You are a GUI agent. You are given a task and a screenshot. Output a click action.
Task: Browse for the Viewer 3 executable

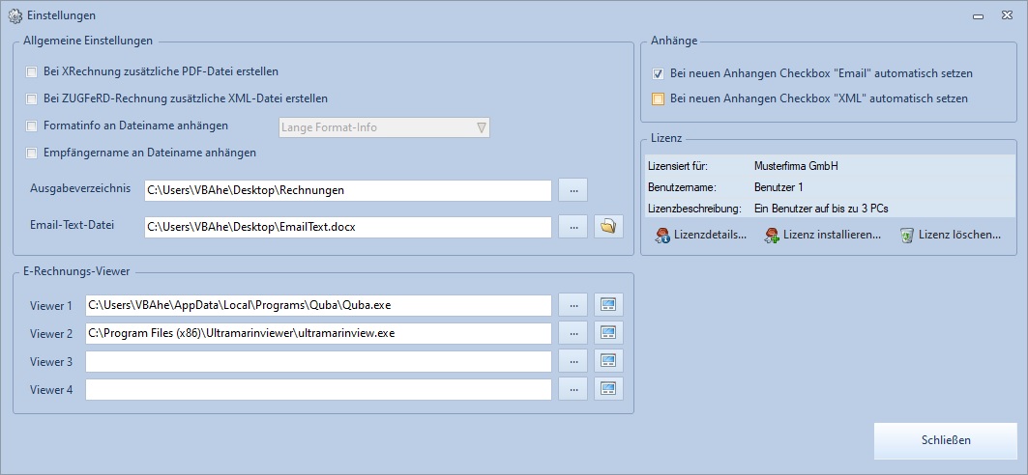[x=573, y=361]
